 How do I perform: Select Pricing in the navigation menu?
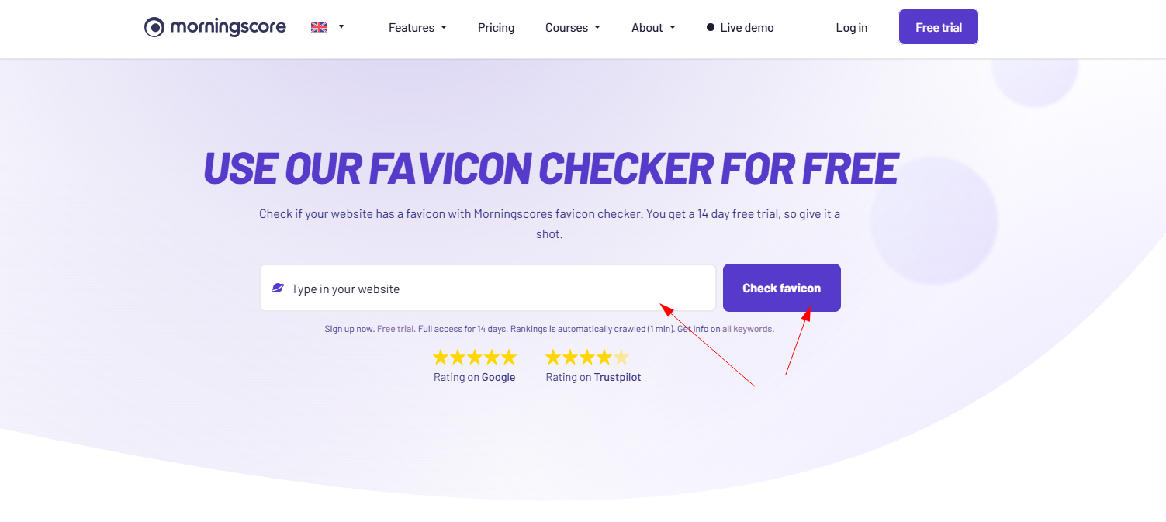tap(496, 27)
